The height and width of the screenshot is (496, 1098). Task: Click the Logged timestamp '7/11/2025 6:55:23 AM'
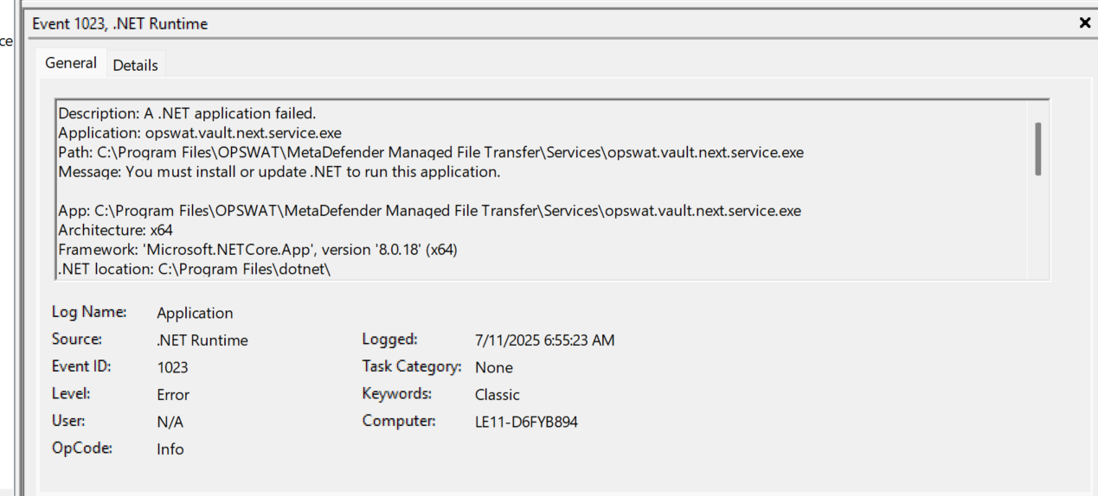click(x=545, y=340)
